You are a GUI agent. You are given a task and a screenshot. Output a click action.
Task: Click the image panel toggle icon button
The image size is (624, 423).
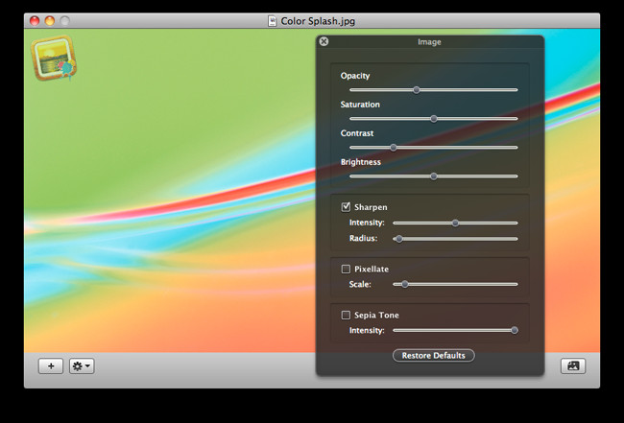click(573, 365)
